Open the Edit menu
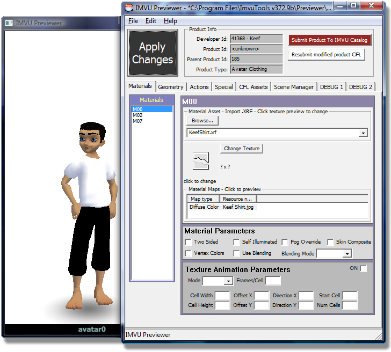This screenshot has height=352, width=391. [x=150, y=21]
